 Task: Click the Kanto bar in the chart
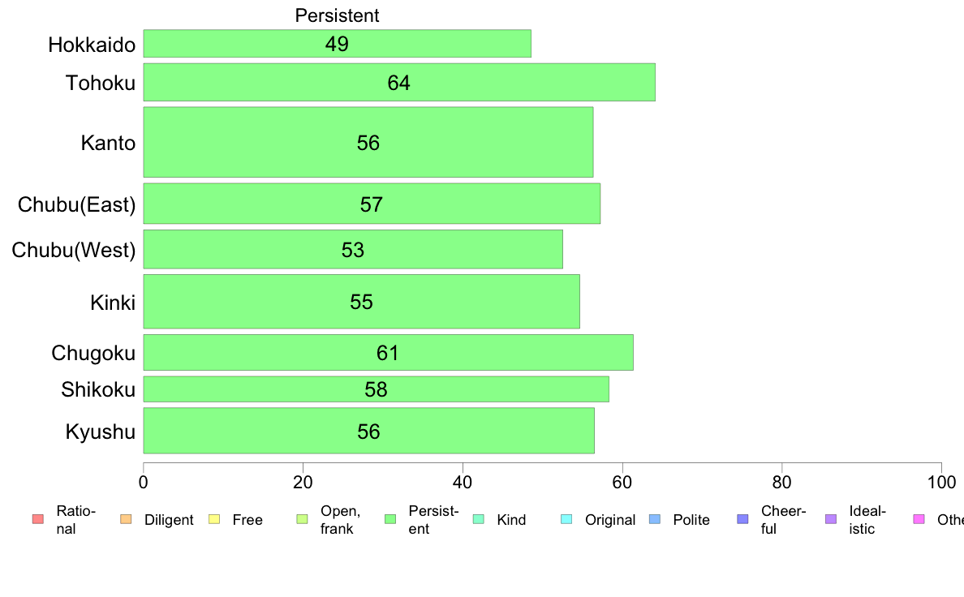[368, 142]
